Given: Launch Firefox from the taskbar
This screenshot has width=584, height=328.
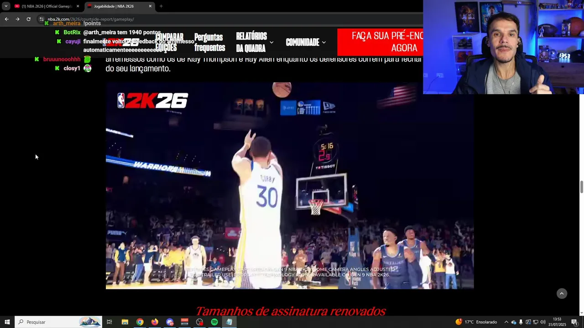Looking at the screenshot, I should tap(155, 322).
